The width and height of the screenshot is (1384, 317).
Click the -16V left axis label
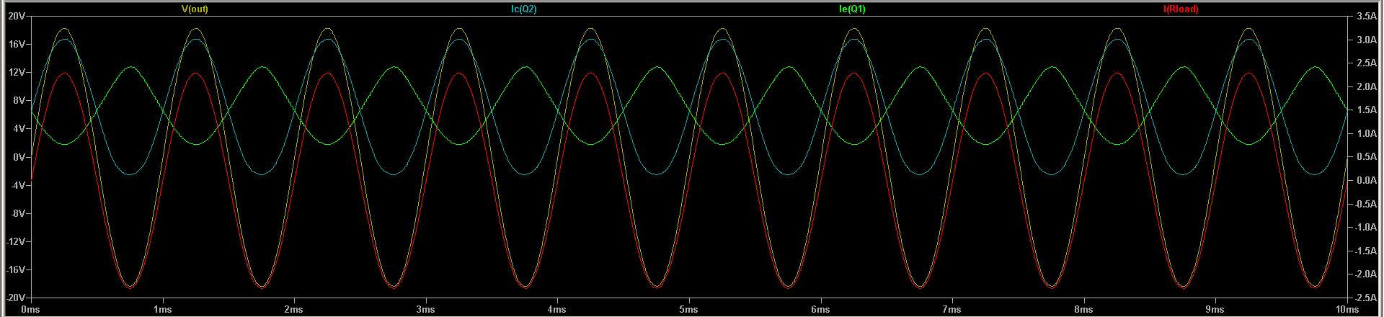[x=14, y=269]
